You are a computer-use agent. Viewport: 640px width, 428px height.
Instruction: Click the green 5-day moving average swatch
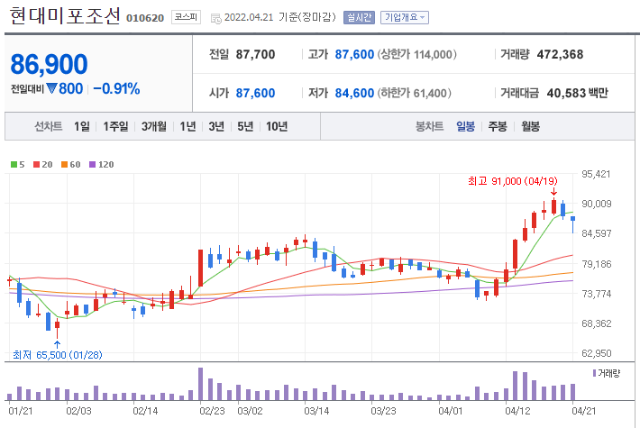click(14, 164)
